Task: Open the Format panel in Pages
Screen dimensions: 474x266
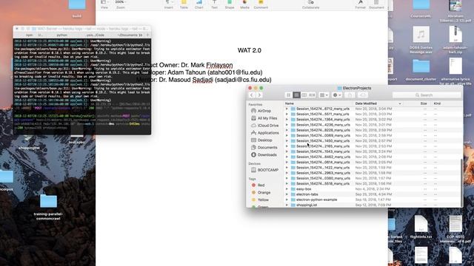Action: [360, 4]
